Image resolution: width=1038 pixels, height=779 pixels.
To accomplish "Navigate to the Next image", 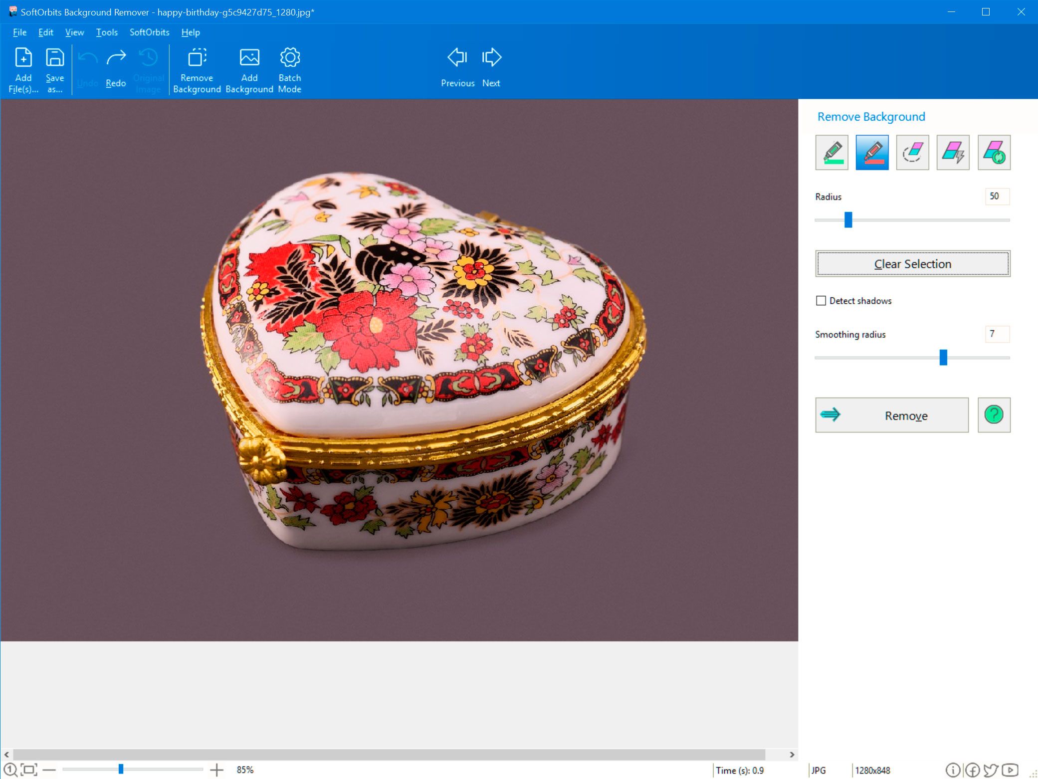I will 491,67.
